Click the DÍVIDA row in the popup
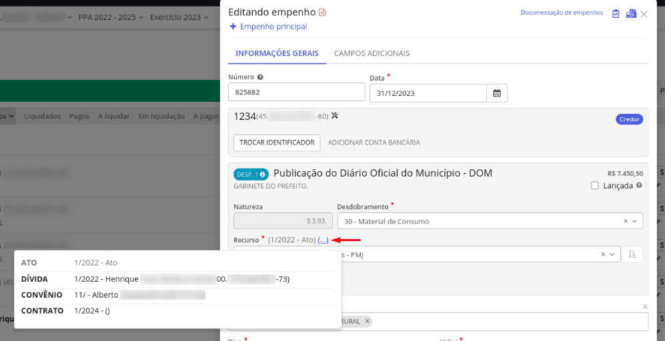The height and width of the screenshot is (341, 665). pos(177,279)
